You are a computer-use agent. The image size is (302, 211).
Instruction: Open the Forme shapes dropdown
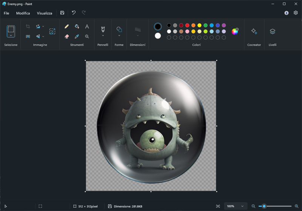pos(119,36)
